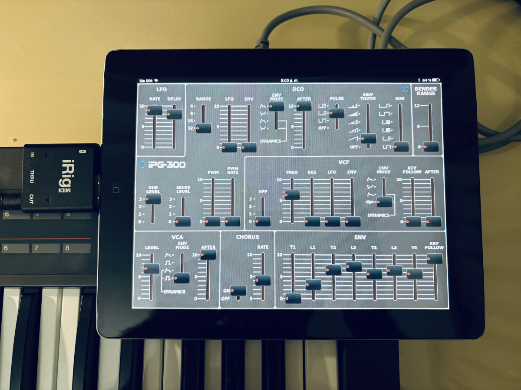Click the BENDER RANGE slider handle

click(431, 147)
